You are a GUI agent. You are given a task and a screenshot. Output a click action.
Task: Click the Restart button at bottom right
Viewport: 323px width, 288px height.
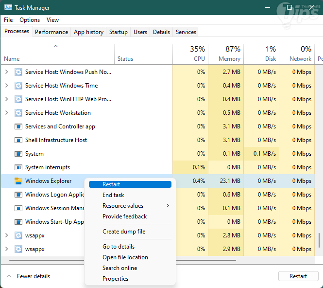[298, 276]
